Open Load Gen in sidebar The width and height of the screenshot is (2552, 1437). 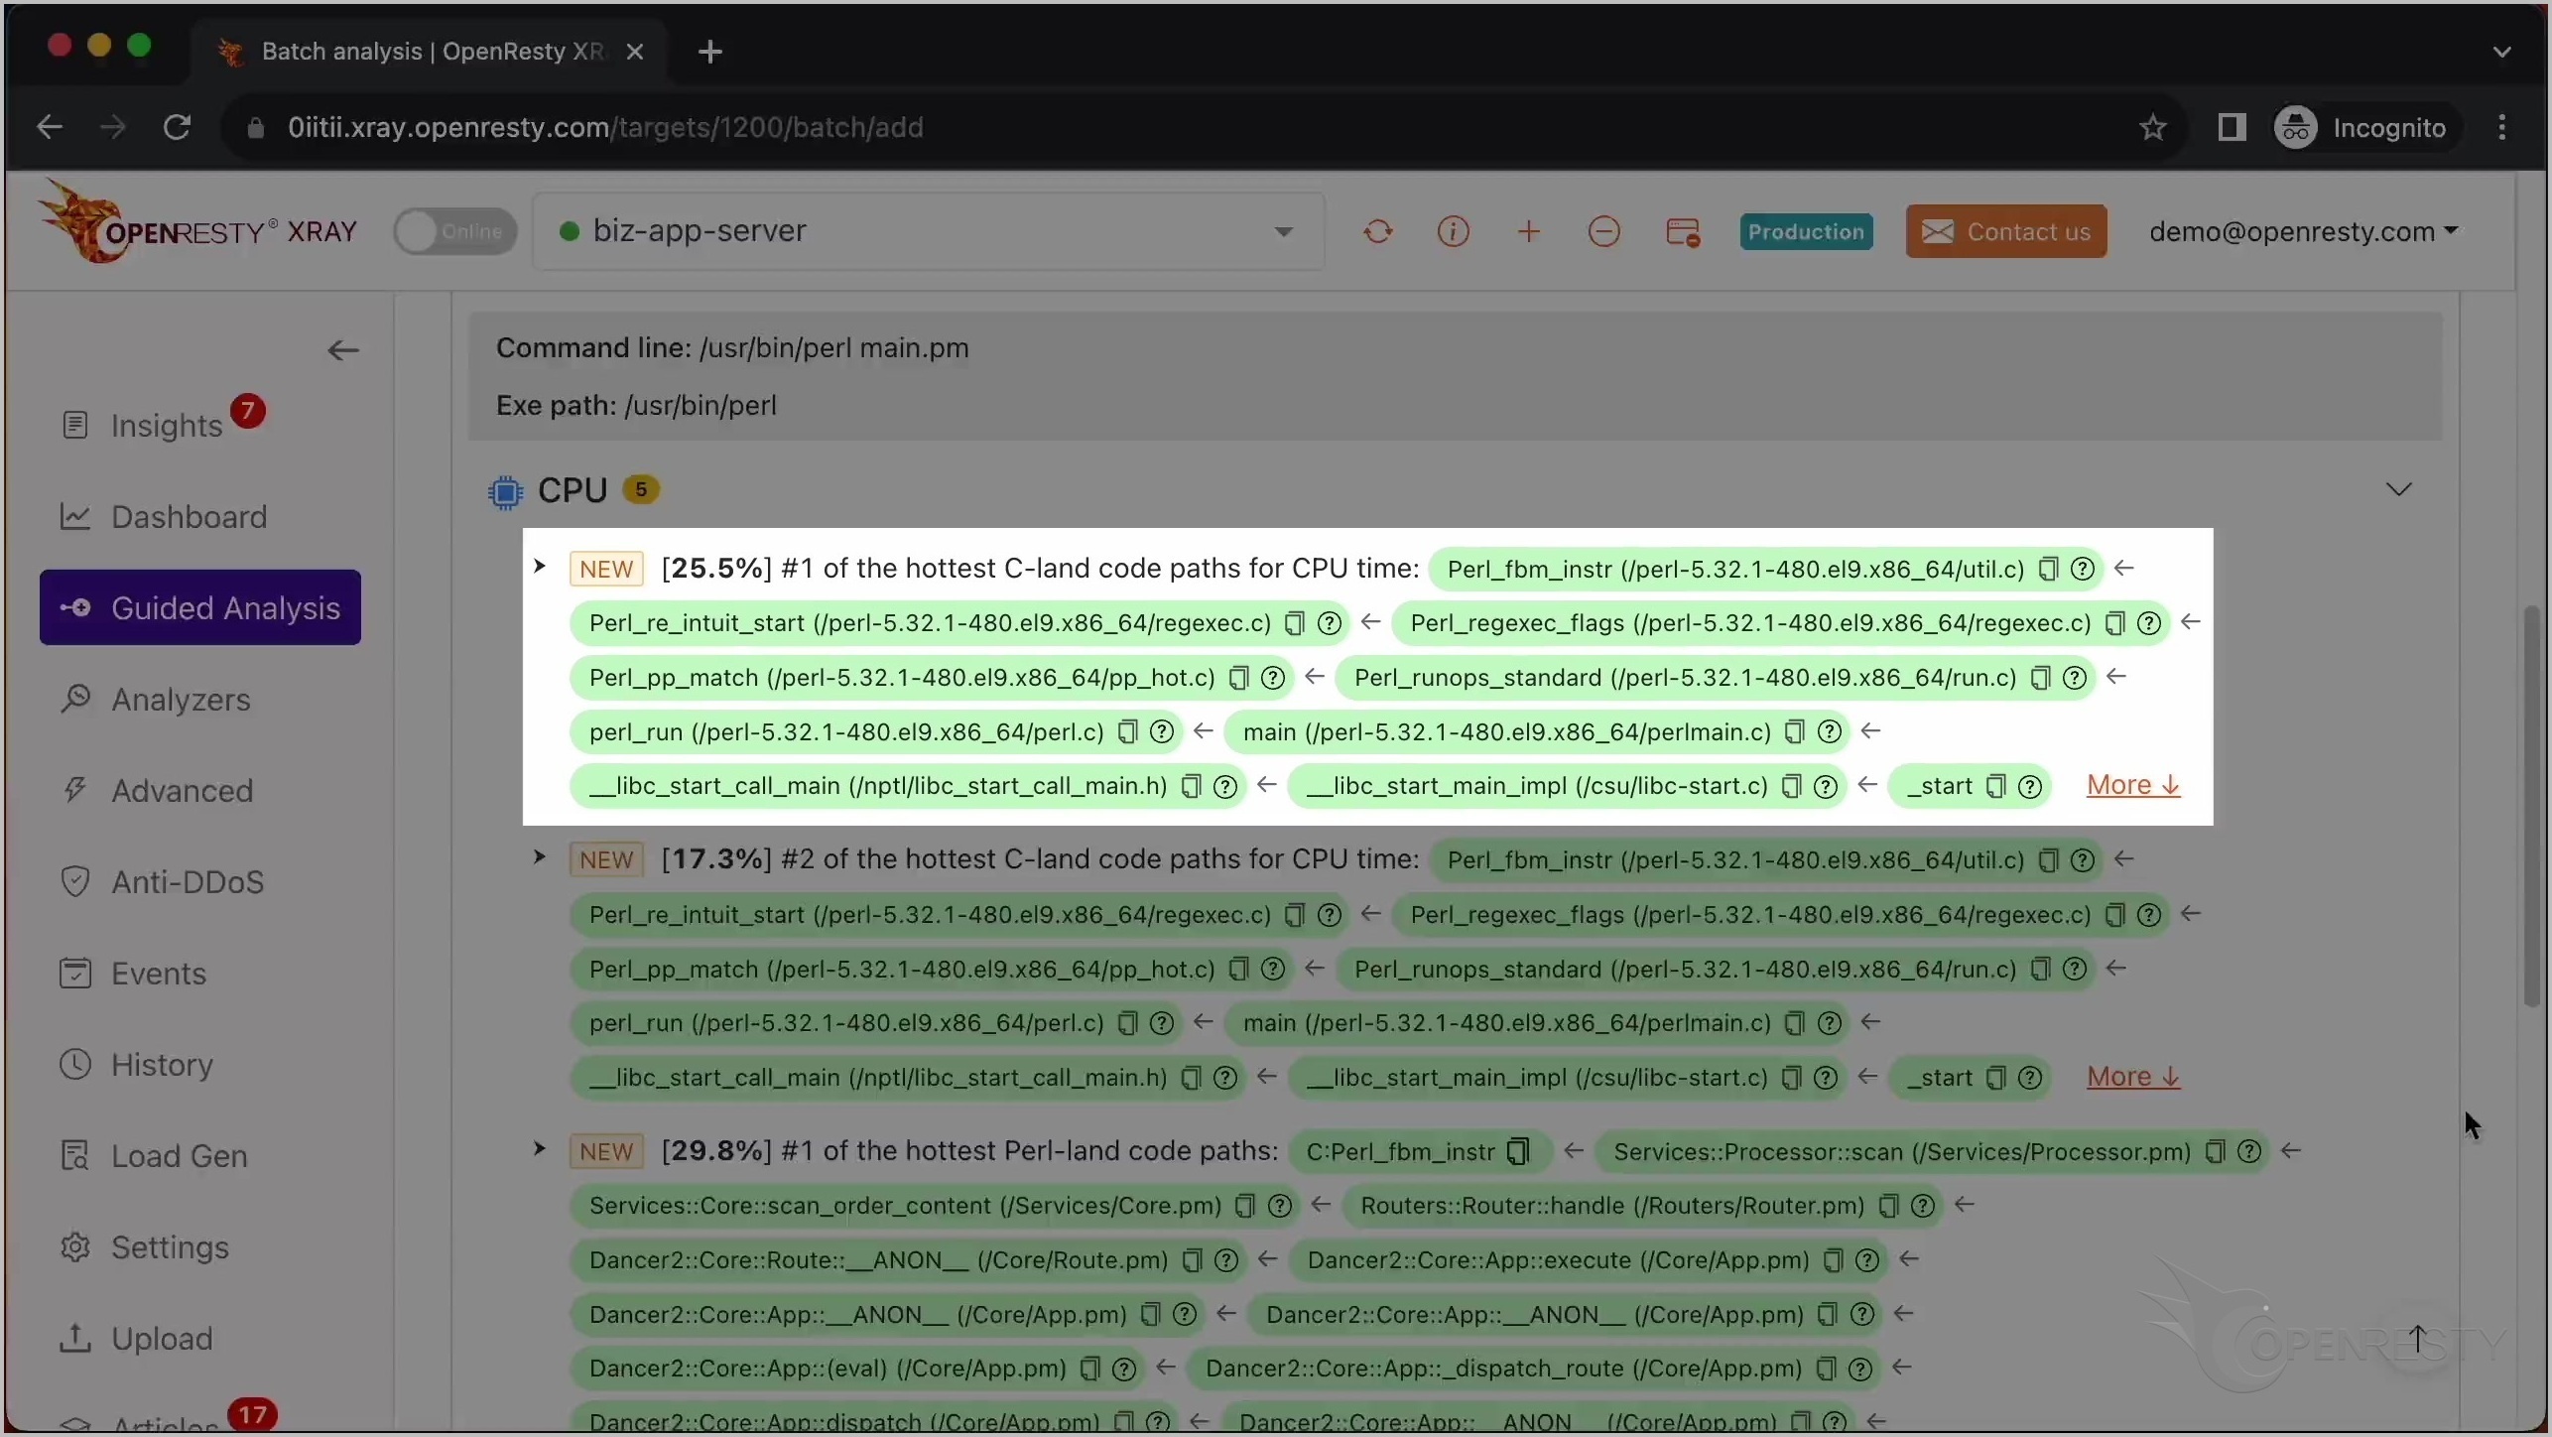(x=155, y=1155)
